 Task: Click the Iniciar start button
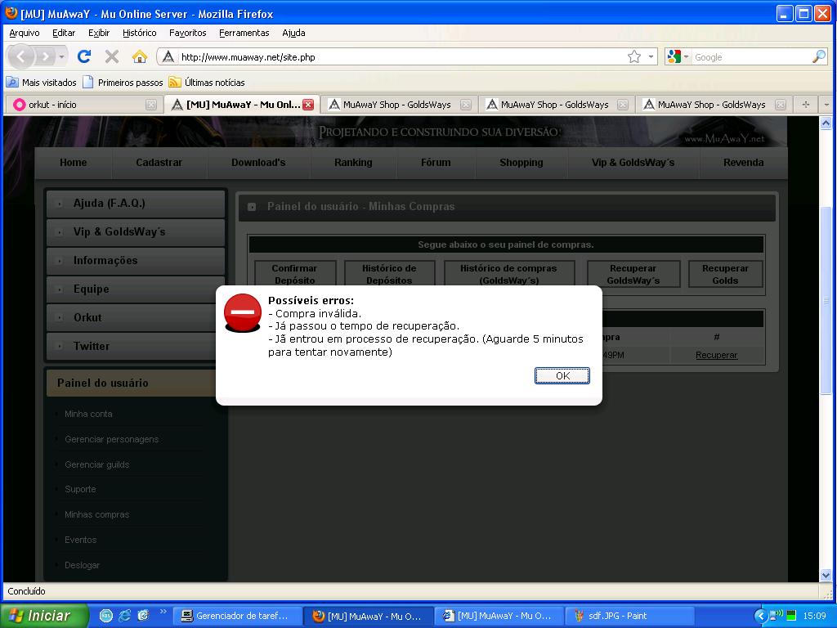click(x=44, y=616)
